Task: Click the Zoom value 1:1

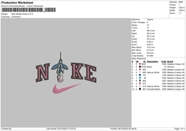Action: pos(180,13)
